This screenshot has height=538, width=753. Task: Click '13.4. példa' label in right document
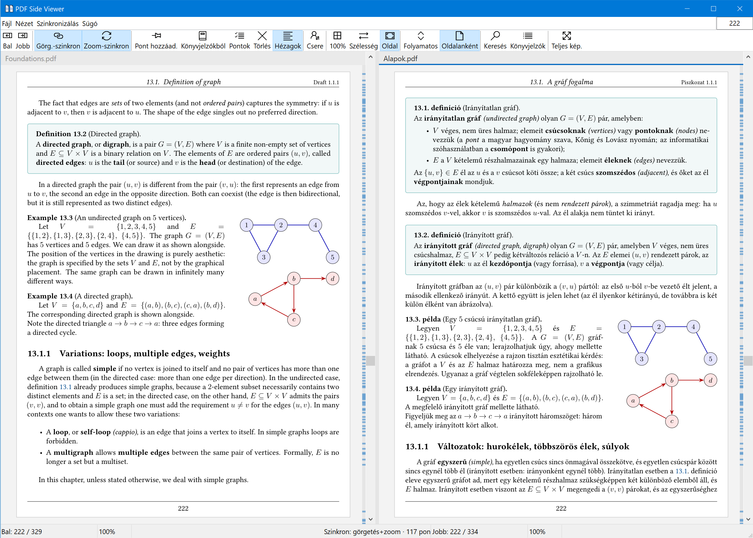[x=423, y=388]
